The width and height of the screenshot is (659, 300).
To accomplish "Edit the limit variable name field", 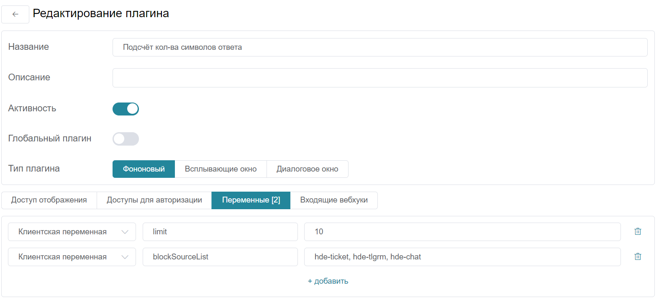I will tap(220, 232).
